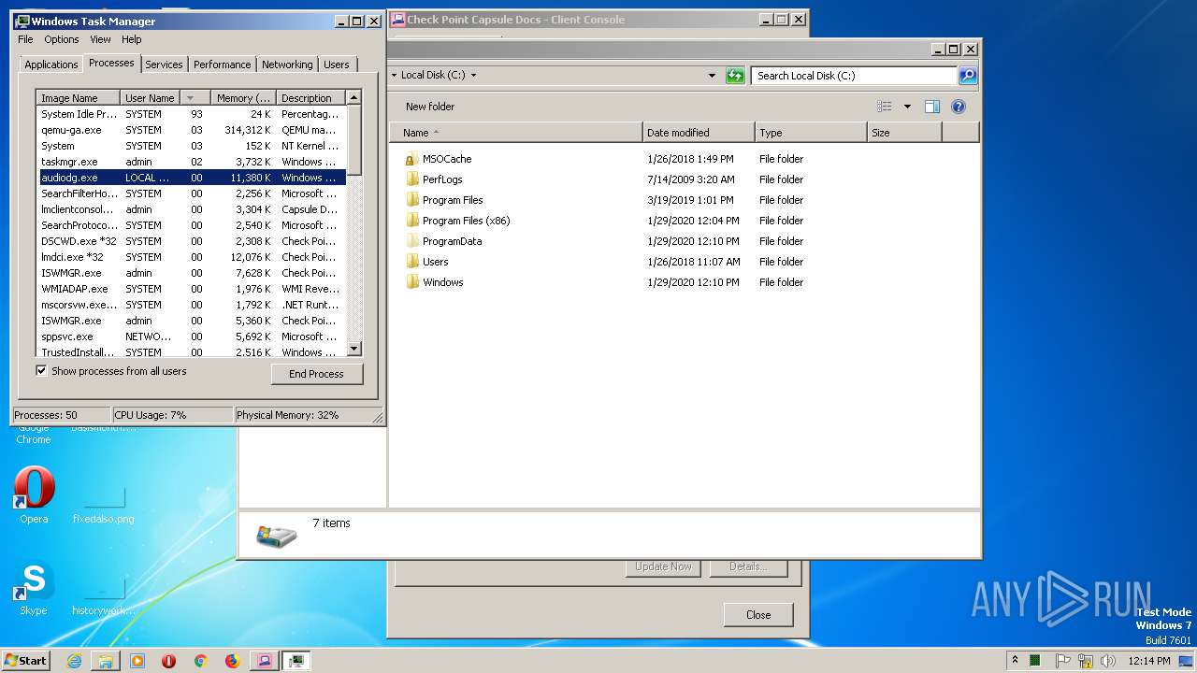1197x673 pixels.
Task: Click the refresh icon in Explorer address bar
Action: coord(735,76)
